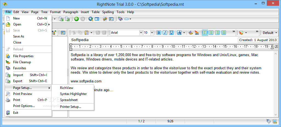The height and width of the screenshot is (127, 281).
Task: Click the green Back navigation arrow
Action: point(76,19)
